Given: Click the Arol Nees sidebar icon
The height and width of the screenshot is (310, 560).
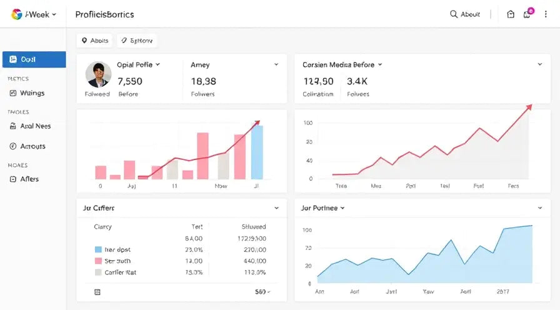Looking at the screenshot, I should click(x=13, y=126).
